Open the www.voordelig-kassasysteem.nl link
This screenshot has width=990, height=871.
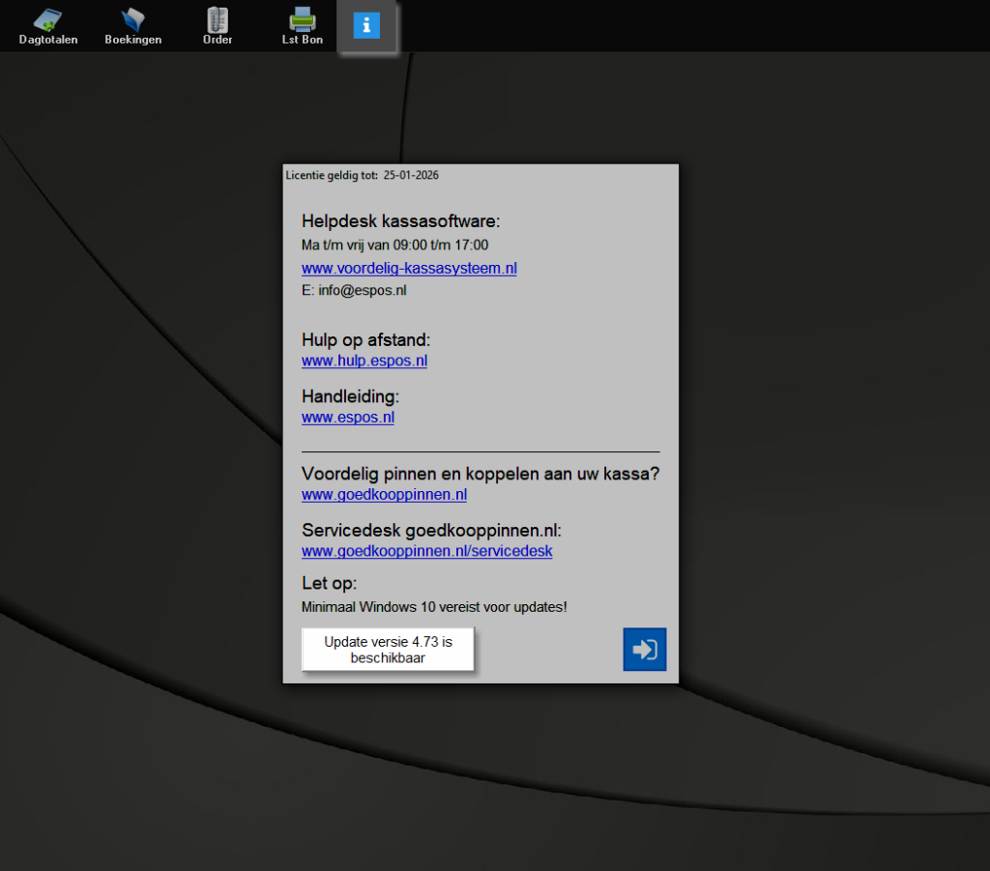click(x=409, y=268)
